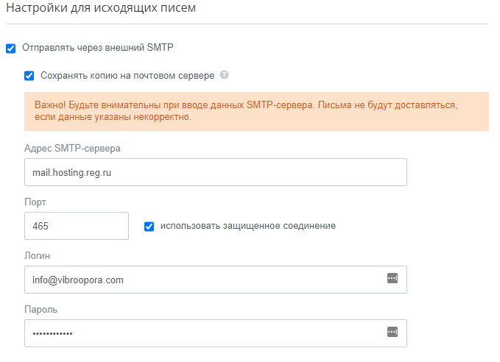
Task: Click the Порт field label
Action: pos(35,202)
